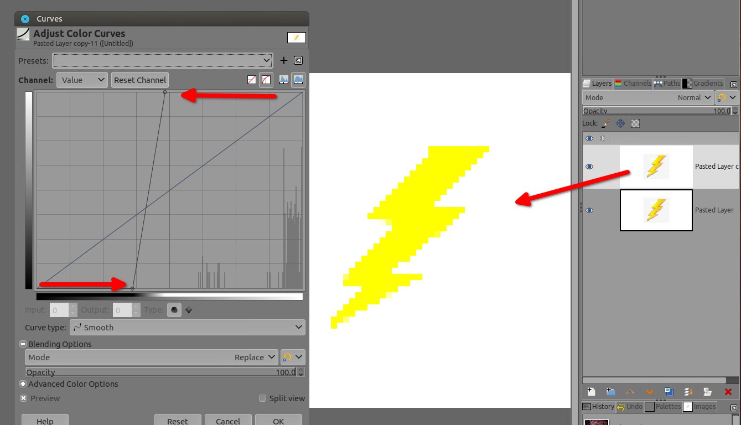Open the layer Mode Normal dropdown

648,97
